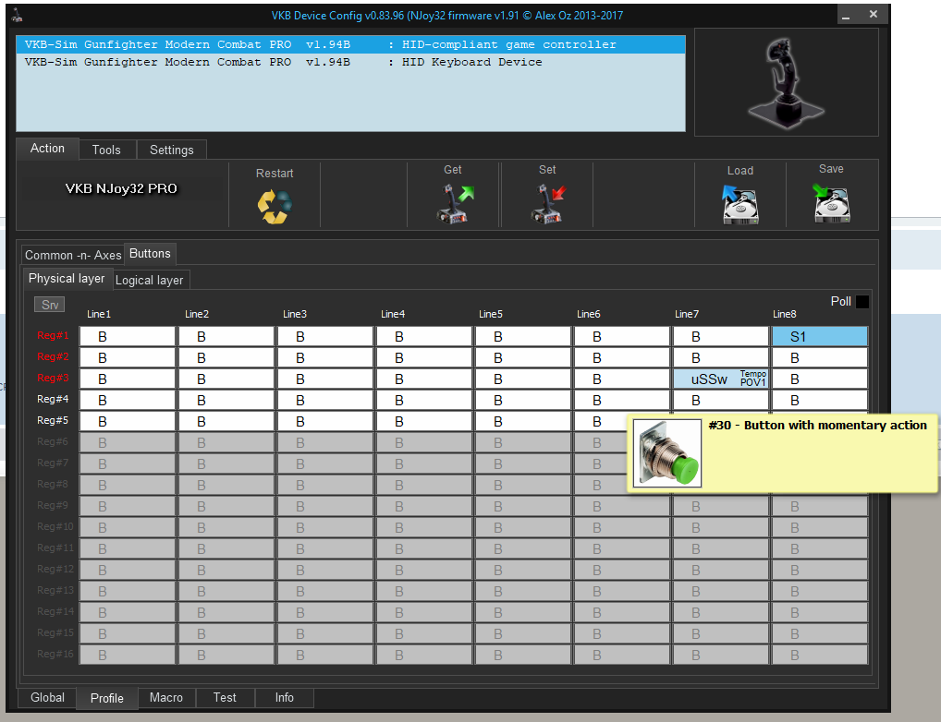Click the disabled Reg#10 Line3 B cell
This screenshot has height=722, width=941.
point(325,528)
